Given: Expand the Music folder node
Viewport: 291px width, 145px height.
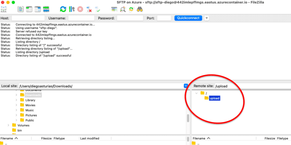Looking at the screenshot, I should 16,110.
